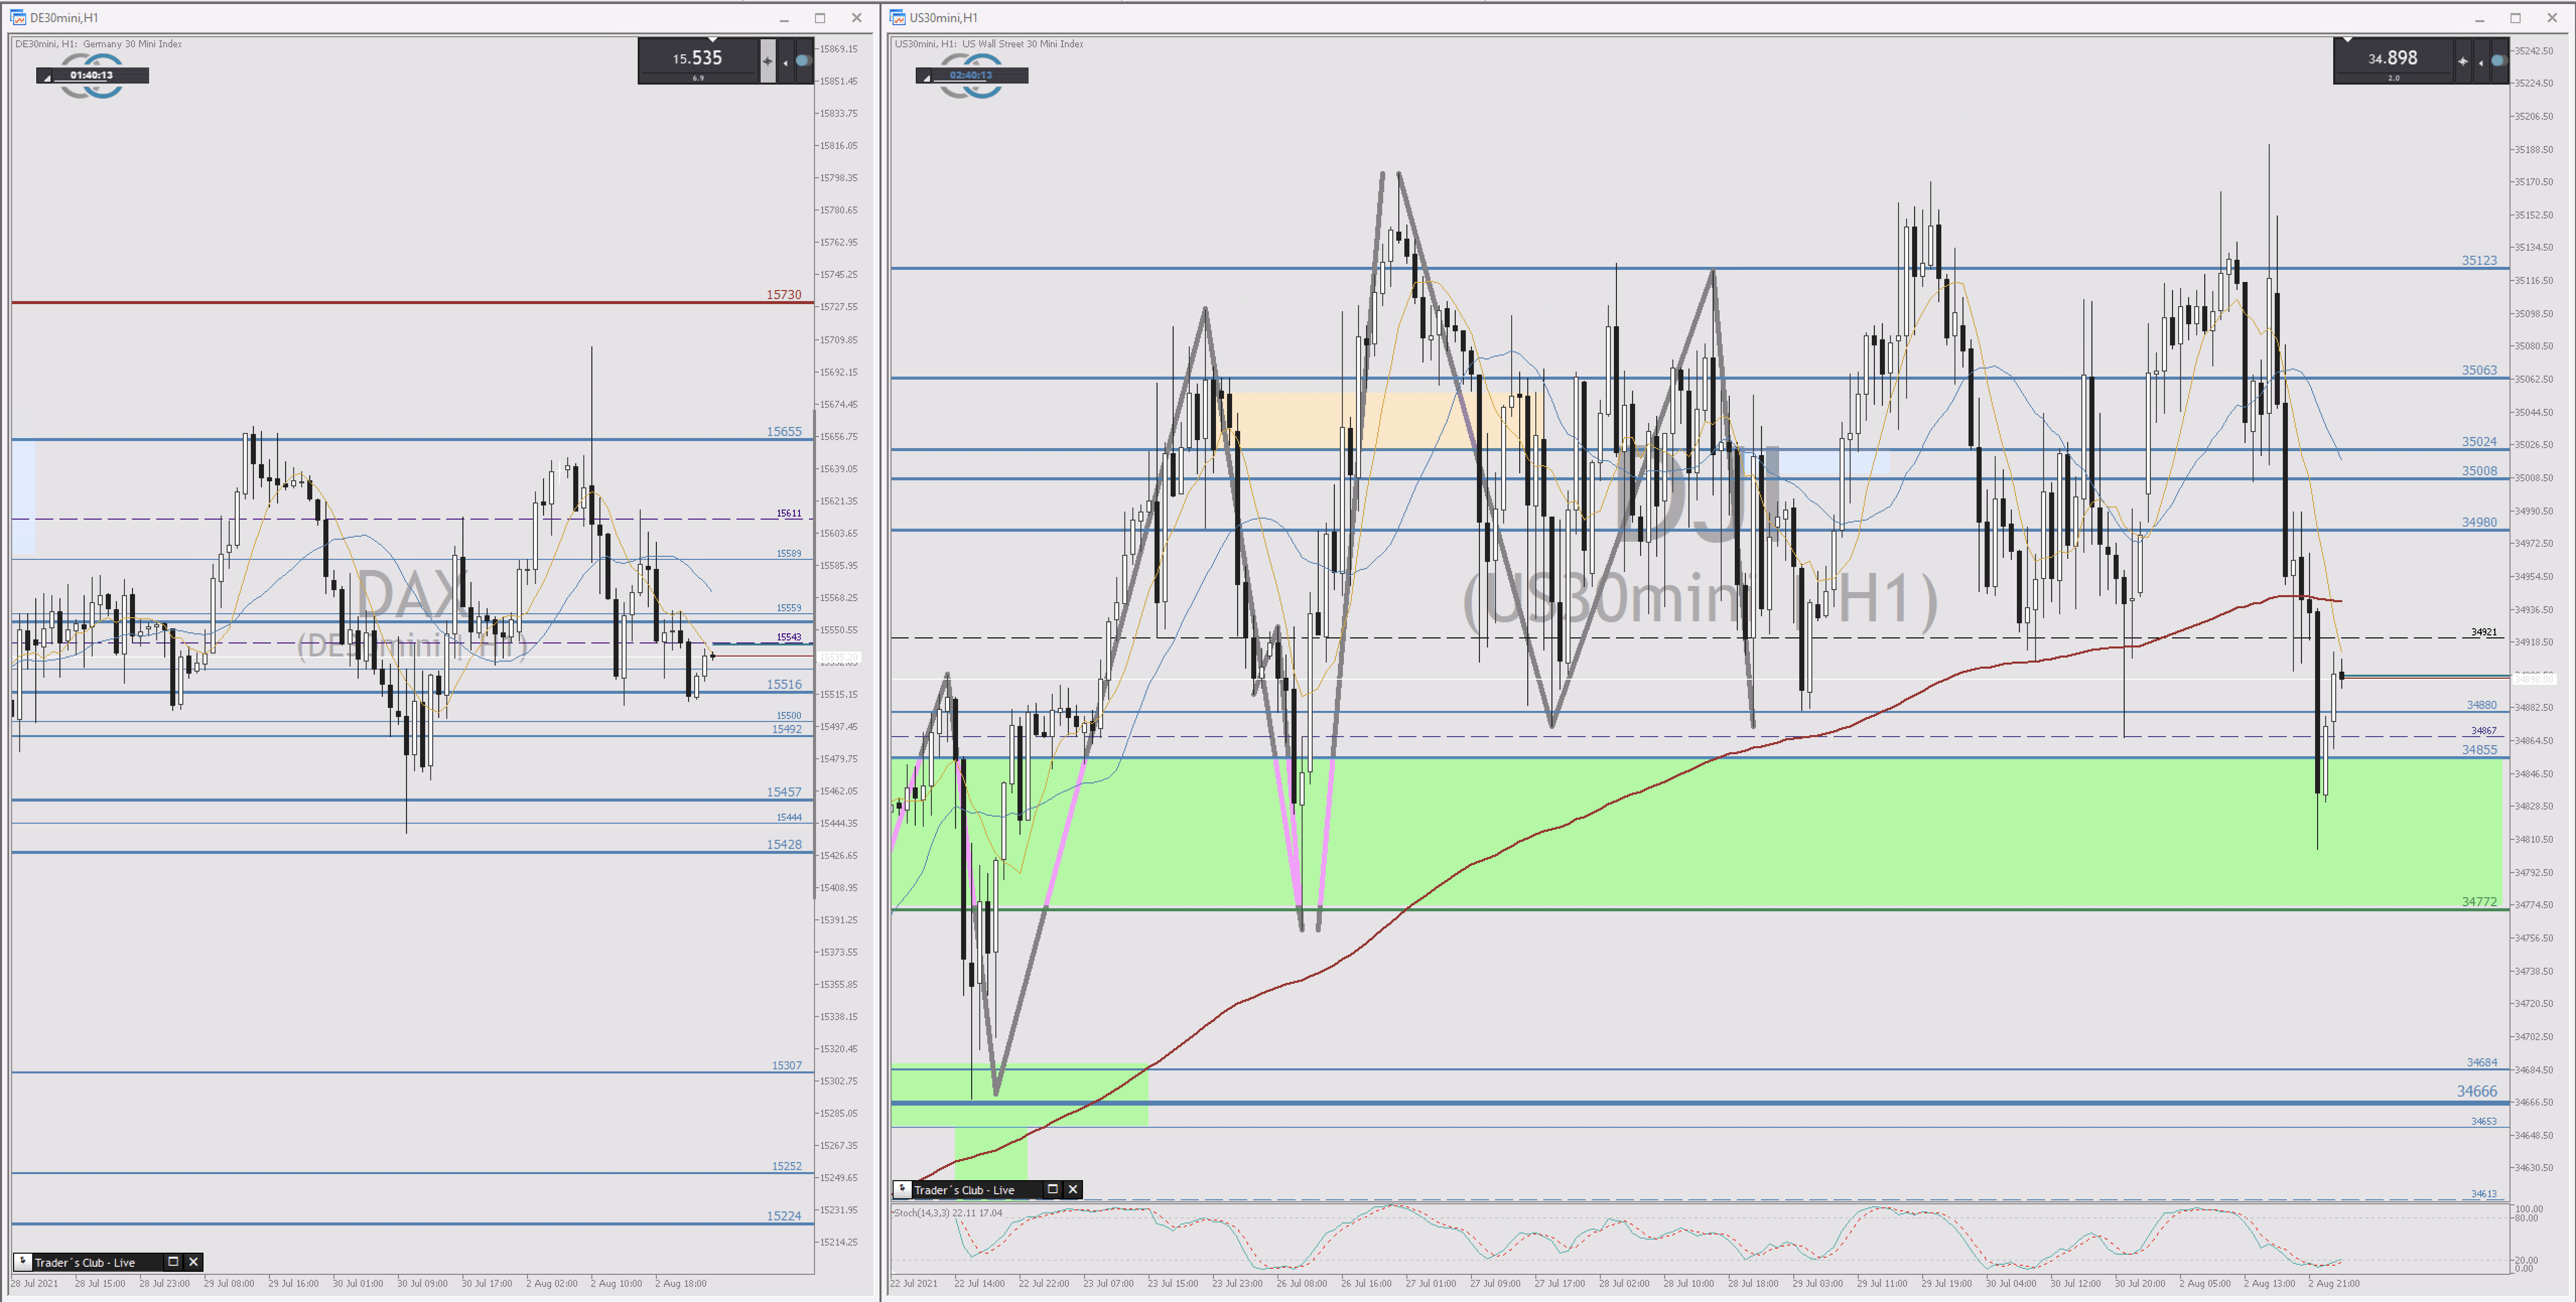Select the 15457 level label
The height and width of the screenshot is (1302, 2576).
784,791
